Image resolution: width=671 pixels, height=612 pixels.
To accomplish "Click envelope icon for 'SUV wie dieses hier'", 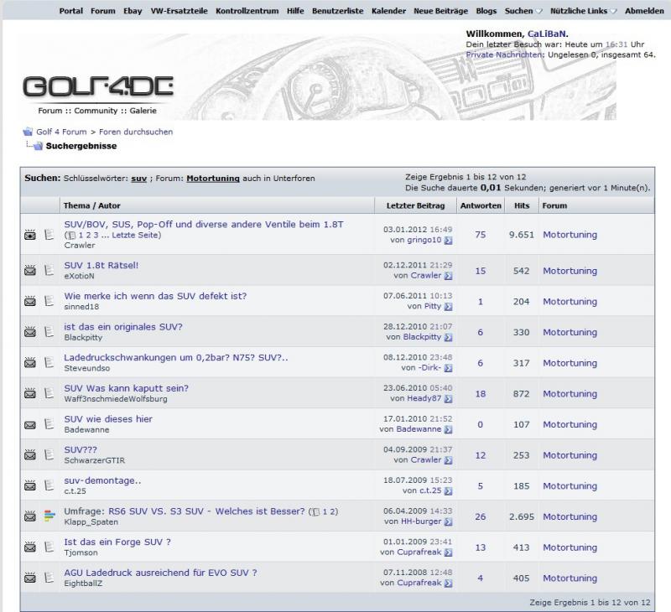I will tap(30, 425).
